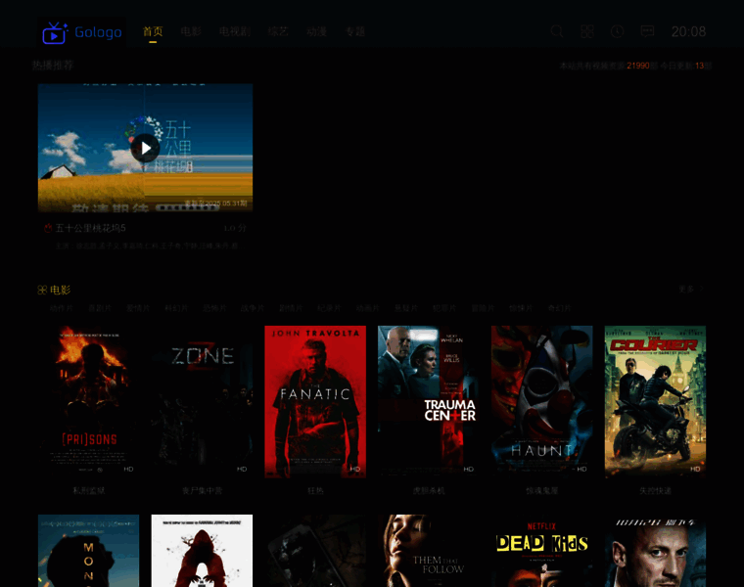Play the 五十公里桃花坞 featured video
The width and height of the screenshot is (744, 587).
coord(145,148)
